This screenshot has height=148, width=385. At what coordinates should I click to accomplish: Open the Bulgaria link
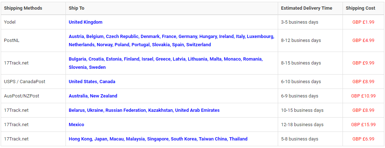77,59
